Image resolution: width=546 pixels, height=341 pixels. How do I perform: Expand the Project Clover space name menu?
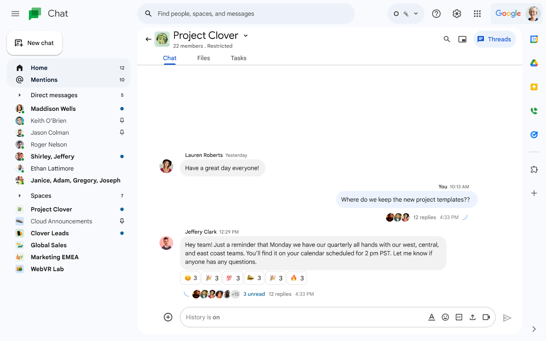pyautogui.click(x=246, y=35)
